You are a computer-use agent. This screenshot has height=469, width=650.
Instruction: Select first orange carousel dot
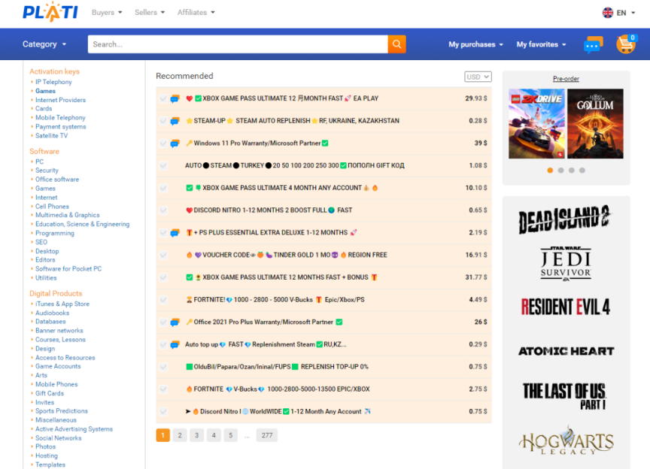(x=550, y=171)
